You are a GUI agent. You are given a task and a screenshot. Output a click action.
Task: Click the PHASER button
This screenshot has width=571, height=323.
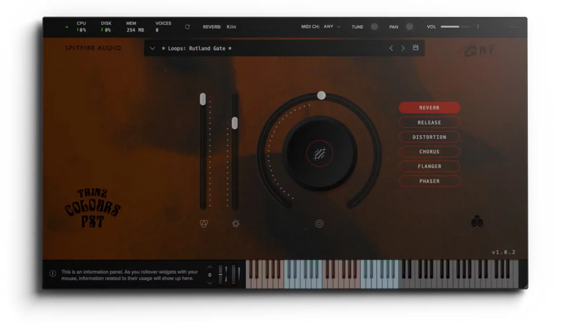[x=429, y=181]
